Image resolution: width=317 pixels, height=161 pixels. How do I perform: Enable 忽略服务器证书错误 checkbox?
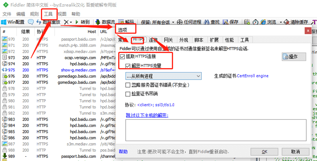(x=128, y=85)
